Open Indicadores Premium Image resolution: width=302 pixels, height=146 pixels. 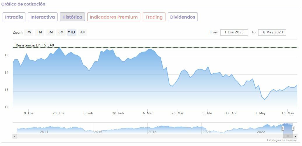point(114,17)
